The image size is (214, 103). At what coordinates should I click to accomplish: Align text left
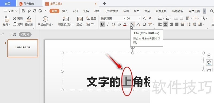160,24
